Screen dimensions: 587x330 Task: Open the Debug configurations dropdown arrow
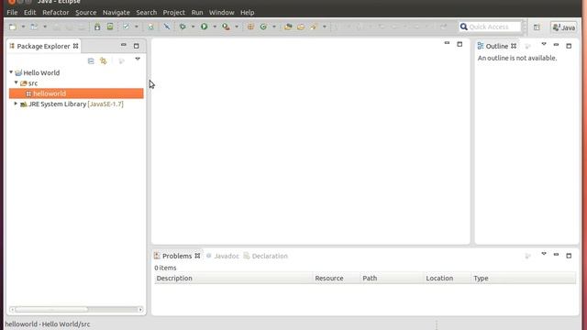[x=193, y=27]
